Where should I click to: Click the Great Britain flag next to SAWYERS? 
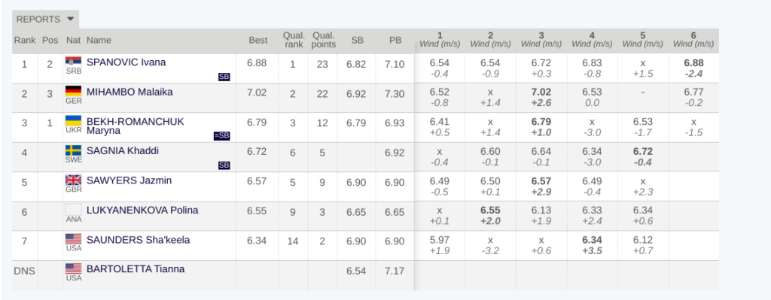tap(73, 180)
